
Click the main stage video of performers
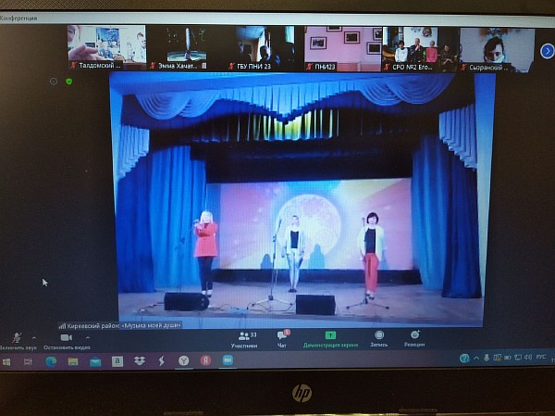coord(301,200)
